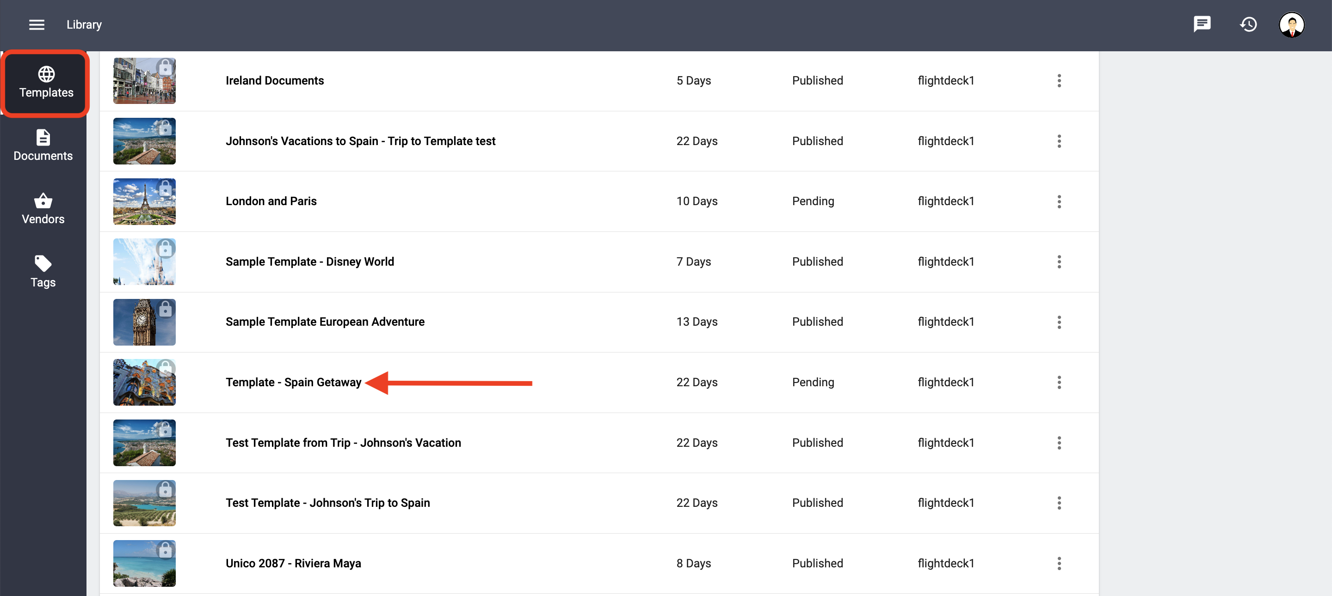This screenshot has width=1332, height=596.
Task: Click lock icon on Spain Getaway thumbnail
Action: [165, 369]
